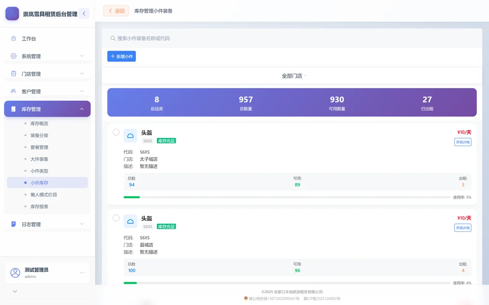Click the 冀ICP备2025126002号 link

(x=322, y=299)
